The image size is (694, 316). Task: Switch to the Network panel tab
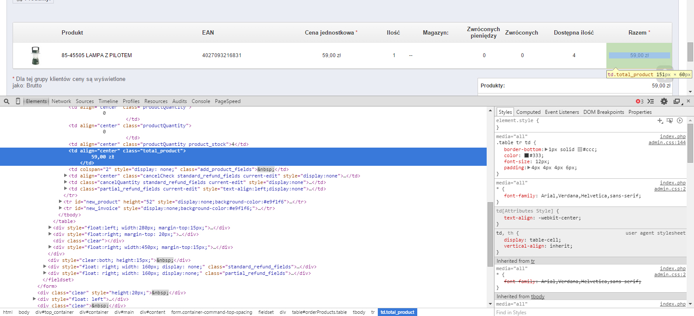(x=61, y=101)
